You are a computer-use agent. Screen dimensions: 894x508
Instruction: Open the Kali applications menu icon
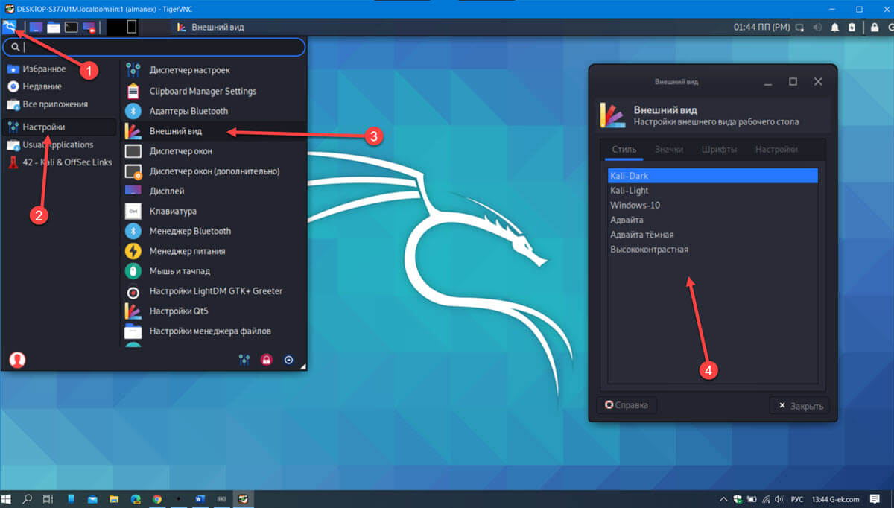pyautogui.click(x=9, y=27)
